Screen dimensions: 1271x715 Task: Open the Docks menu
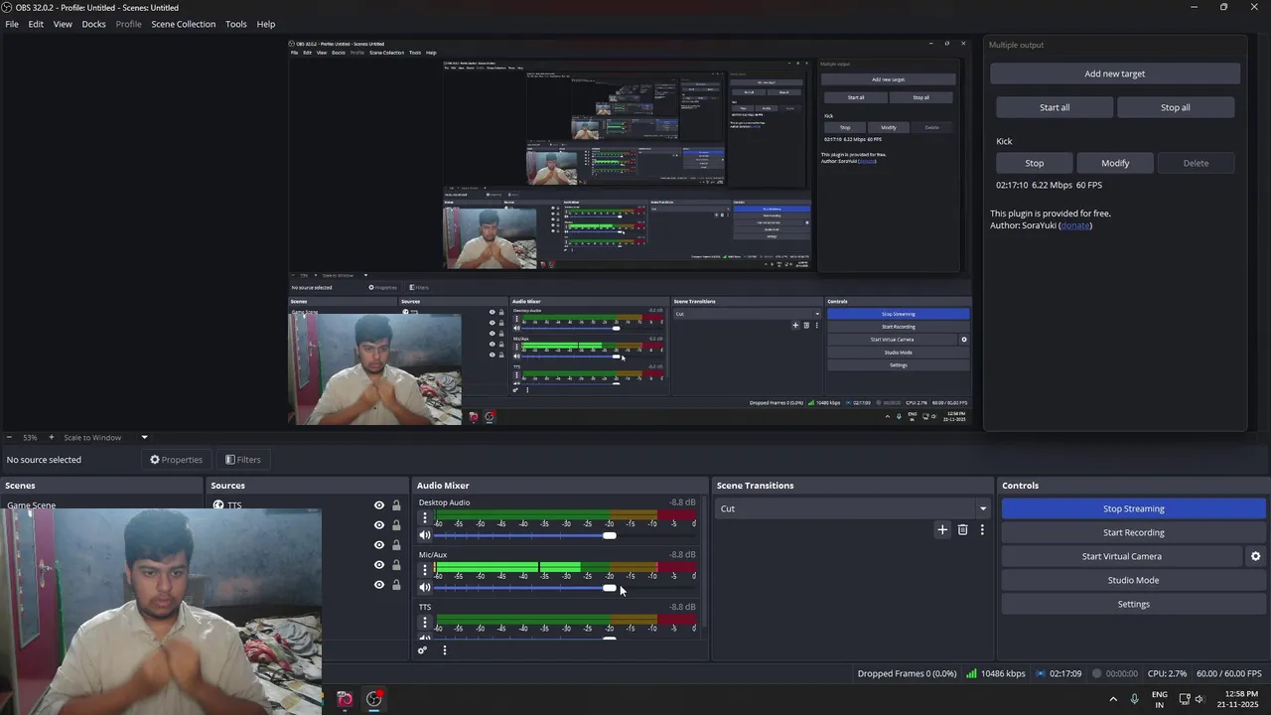(93, 24)
